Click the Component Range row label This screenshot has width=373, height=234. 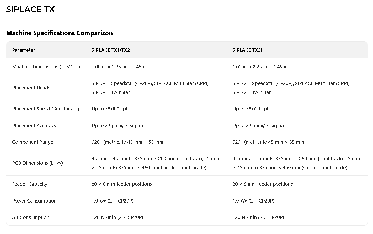33,142
